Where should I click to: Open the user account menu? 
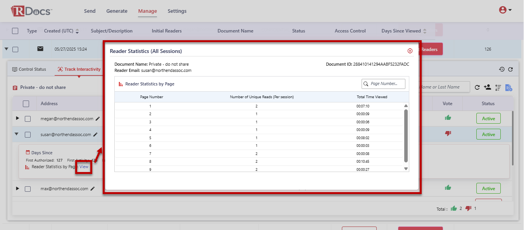point(505,10)
